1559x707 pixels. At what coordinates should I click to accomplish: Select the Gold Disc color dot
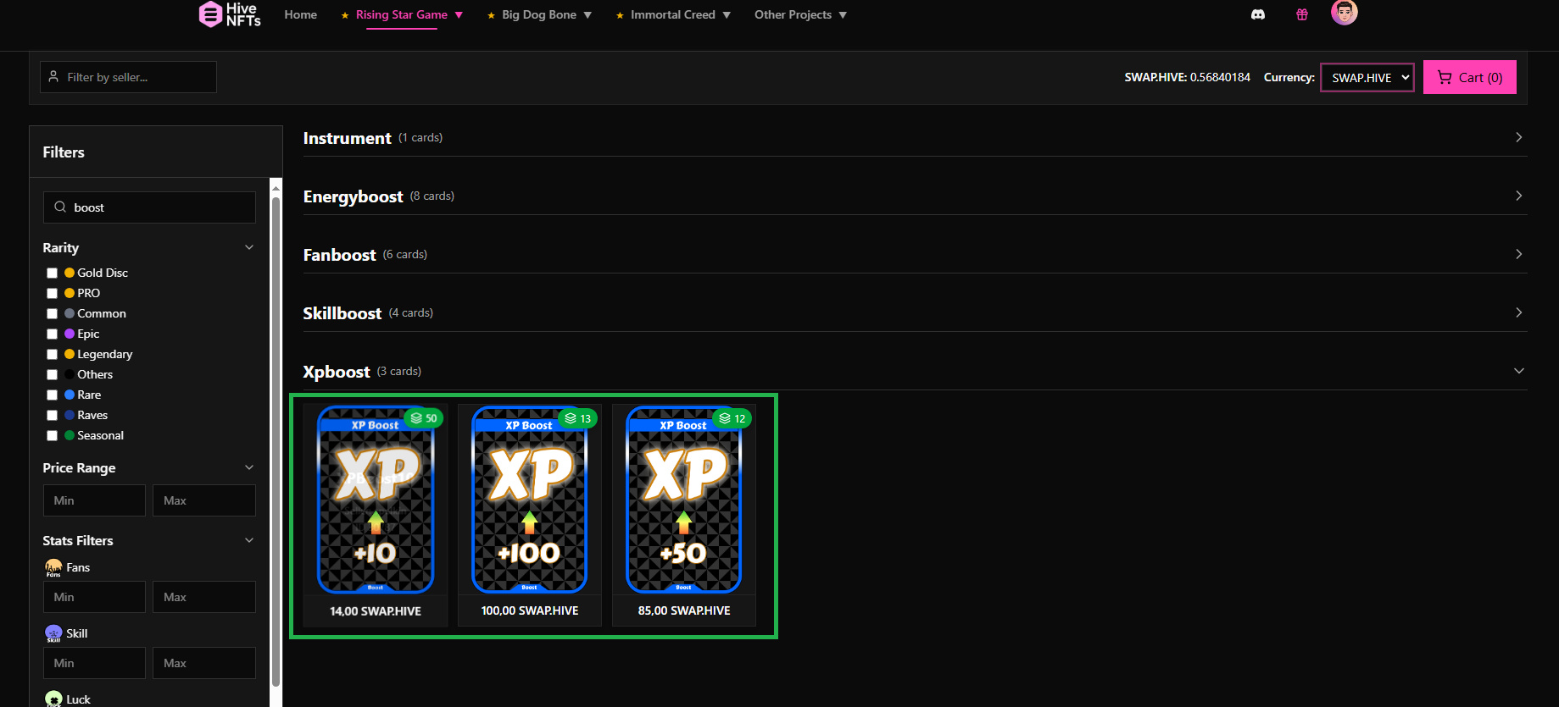(x=70, y=273)
